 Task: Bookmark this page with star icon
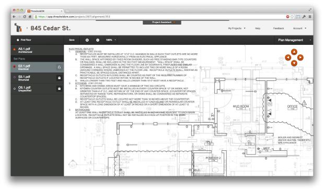[292, 17]
